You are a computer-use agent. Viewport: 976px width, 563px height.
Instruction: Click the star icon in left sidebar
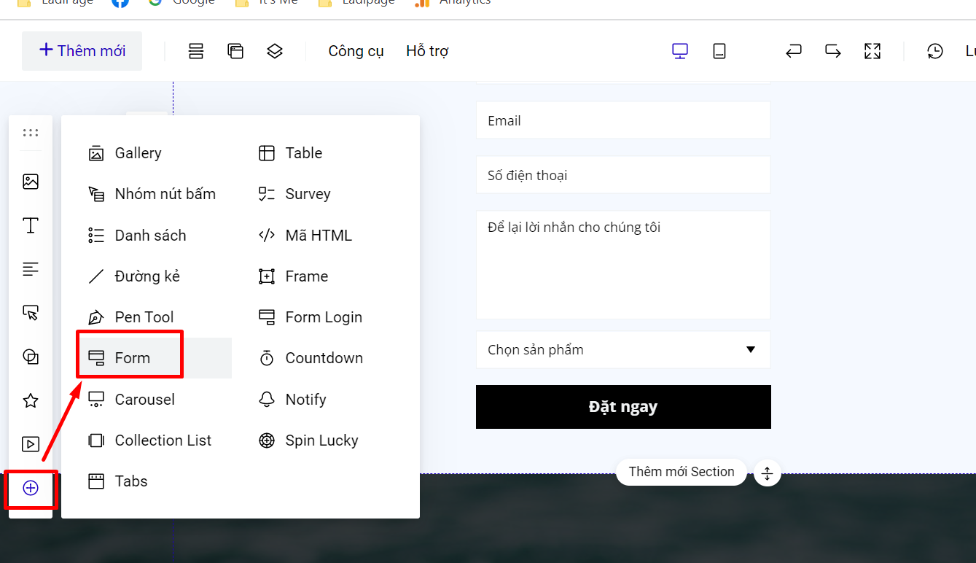point(31,400)
